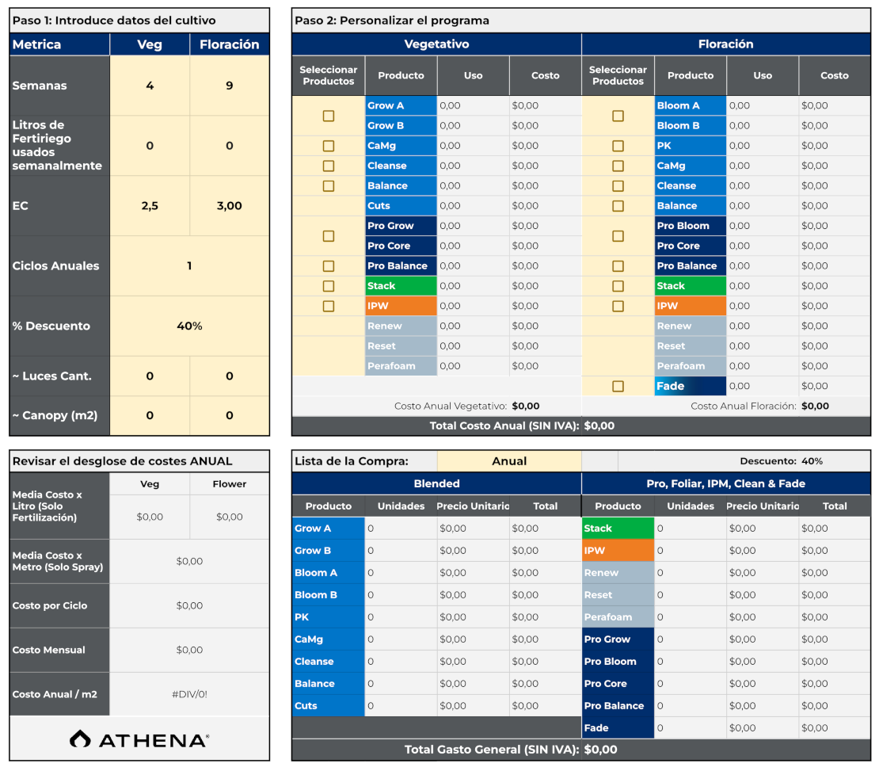879x771 pixels.
Task: Set Veg weekly fertigation liters field
Action: (x=150, y=145)
